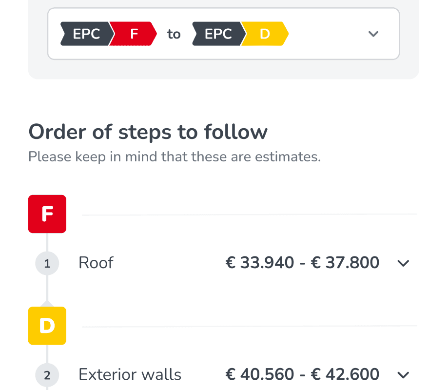Image resolution: width=448 pixels, height=390 pixels.
Task: Click the Exterior walls estimate € 40.560 - € 42.600
Action: [302, 374]
